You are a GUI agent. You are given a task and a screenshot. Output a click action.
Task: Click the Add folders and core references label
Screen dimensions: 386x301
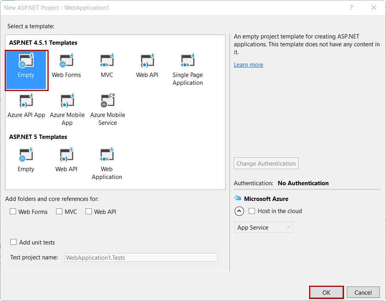click(52, 199)
